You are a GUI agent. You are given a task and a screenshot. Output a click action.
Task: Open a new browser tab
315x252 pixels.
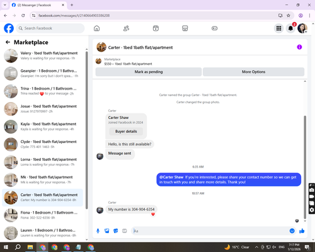pos(72,5)
